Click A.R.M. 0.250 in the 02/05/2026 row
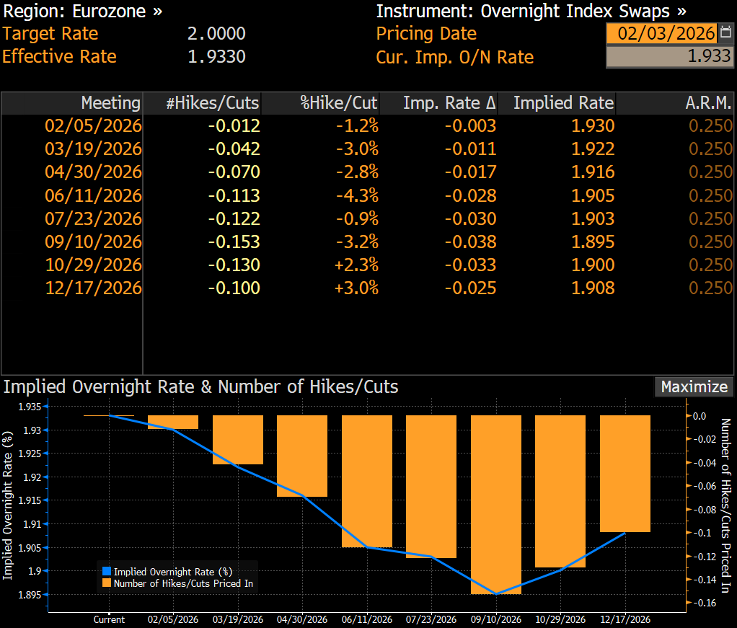Viewport: 737px width, 628px height. click(x=710, y=126)
